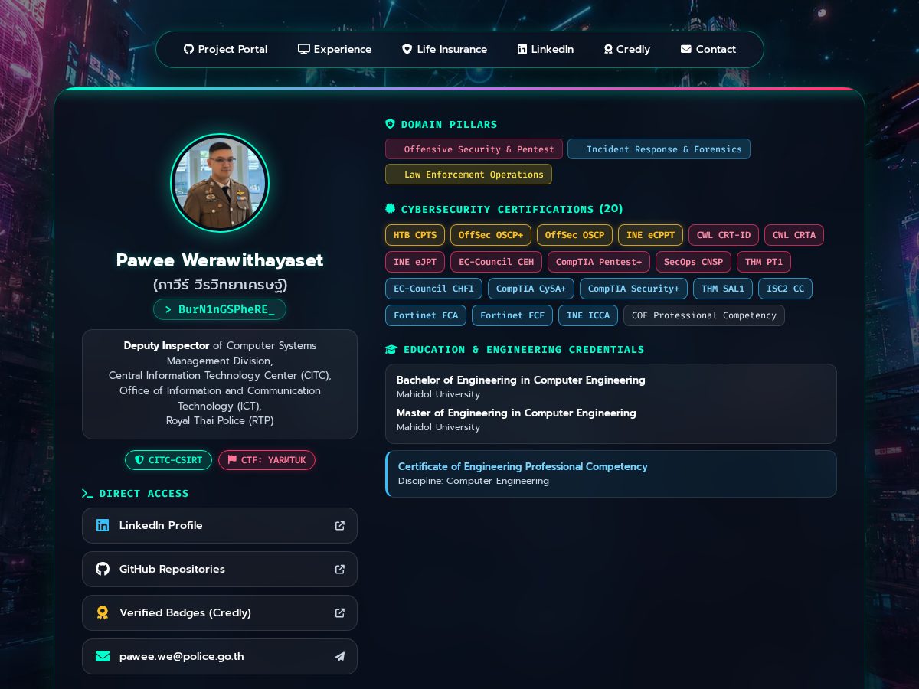Click the GitHub icon beside Project Portal
Image resolution: width=919 pixels, height=689 pixels.
point(188,49)
